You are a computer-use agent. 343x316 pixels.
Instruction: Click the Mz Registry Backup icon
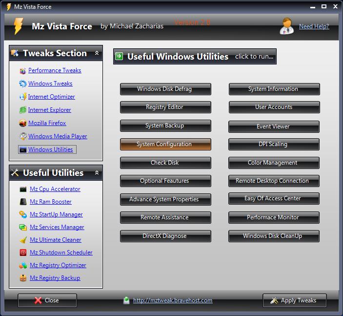pos(22,278)
